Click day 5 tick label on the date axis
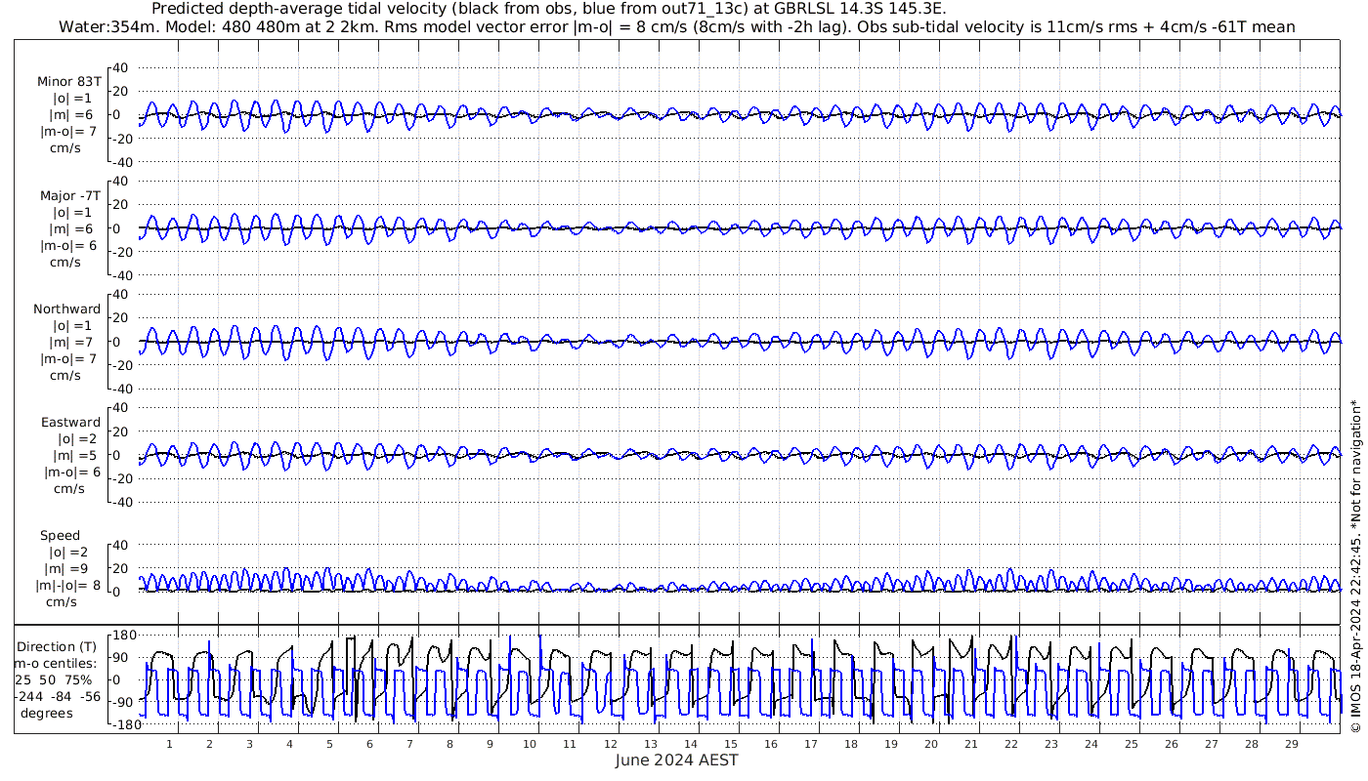 (329, 744)
